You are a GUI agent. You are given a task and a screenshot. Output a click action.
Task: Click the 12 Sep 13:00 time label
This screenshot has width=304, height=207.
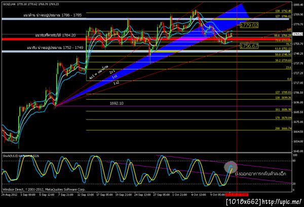[x=86, y=195]
